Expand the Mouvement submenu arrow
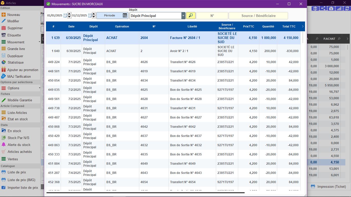 [x=39, y=42]
